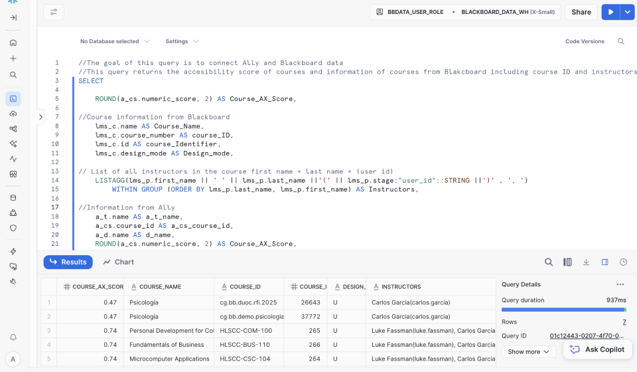Click the notifications bell icon
This screenshot has width=637, height=372.
(x=13, y=337)
